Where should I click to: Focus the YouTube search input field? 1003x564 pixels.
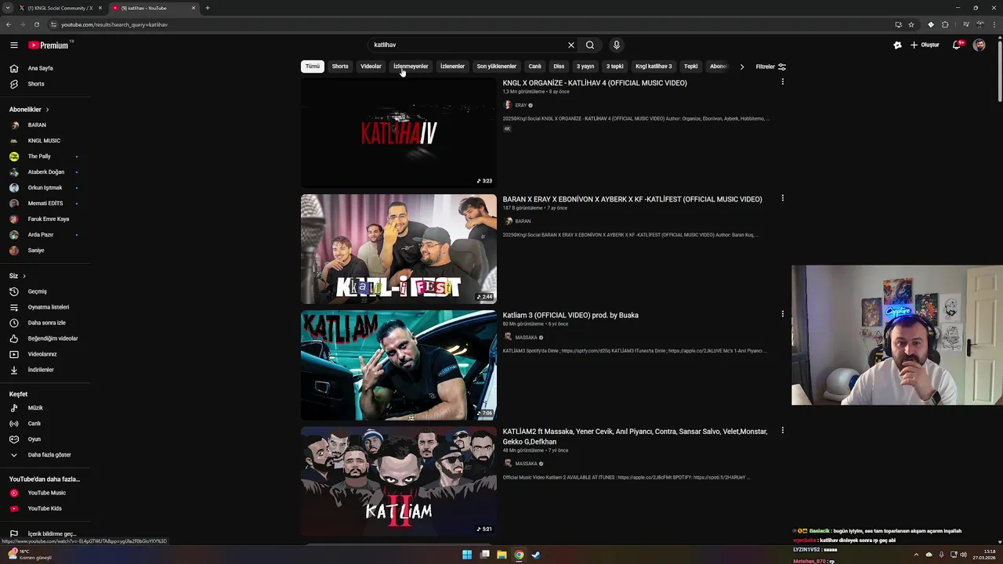[466, 45]
